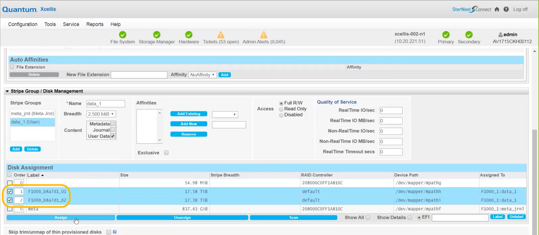Select meta_jrnl (Meta Jrnl) stripe group

(x=32, y=114)
